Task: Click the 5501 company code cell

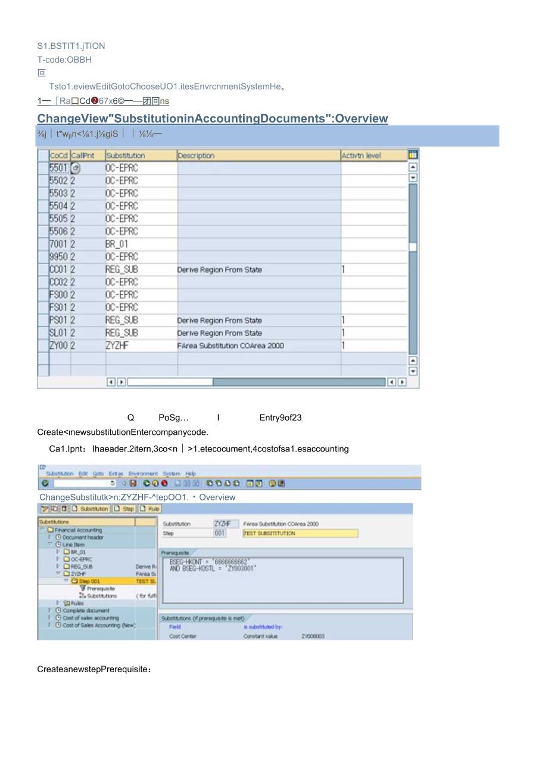Action: pyautogui.click(x=59, y=169)
